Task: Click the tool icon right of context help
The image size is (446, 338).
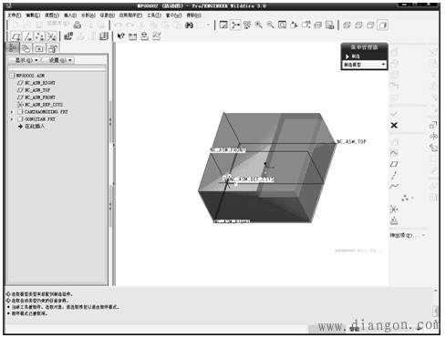Action: coord(132,36)
